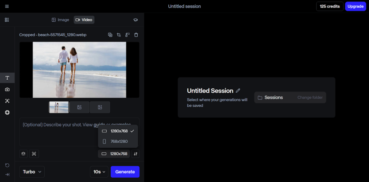The image size is (369, 182).
Task: Choose the 768x1280 portrait option
Action: [x=118, y=142]
